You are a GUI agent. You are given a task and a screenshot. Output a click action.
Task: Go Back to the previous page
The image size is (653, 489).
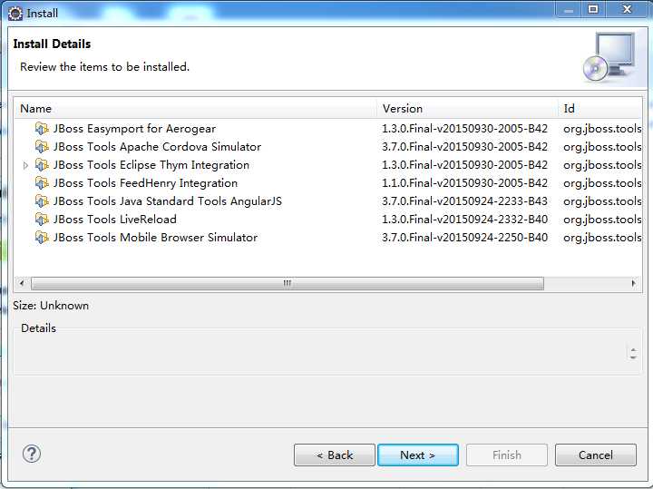coord(335,455)
